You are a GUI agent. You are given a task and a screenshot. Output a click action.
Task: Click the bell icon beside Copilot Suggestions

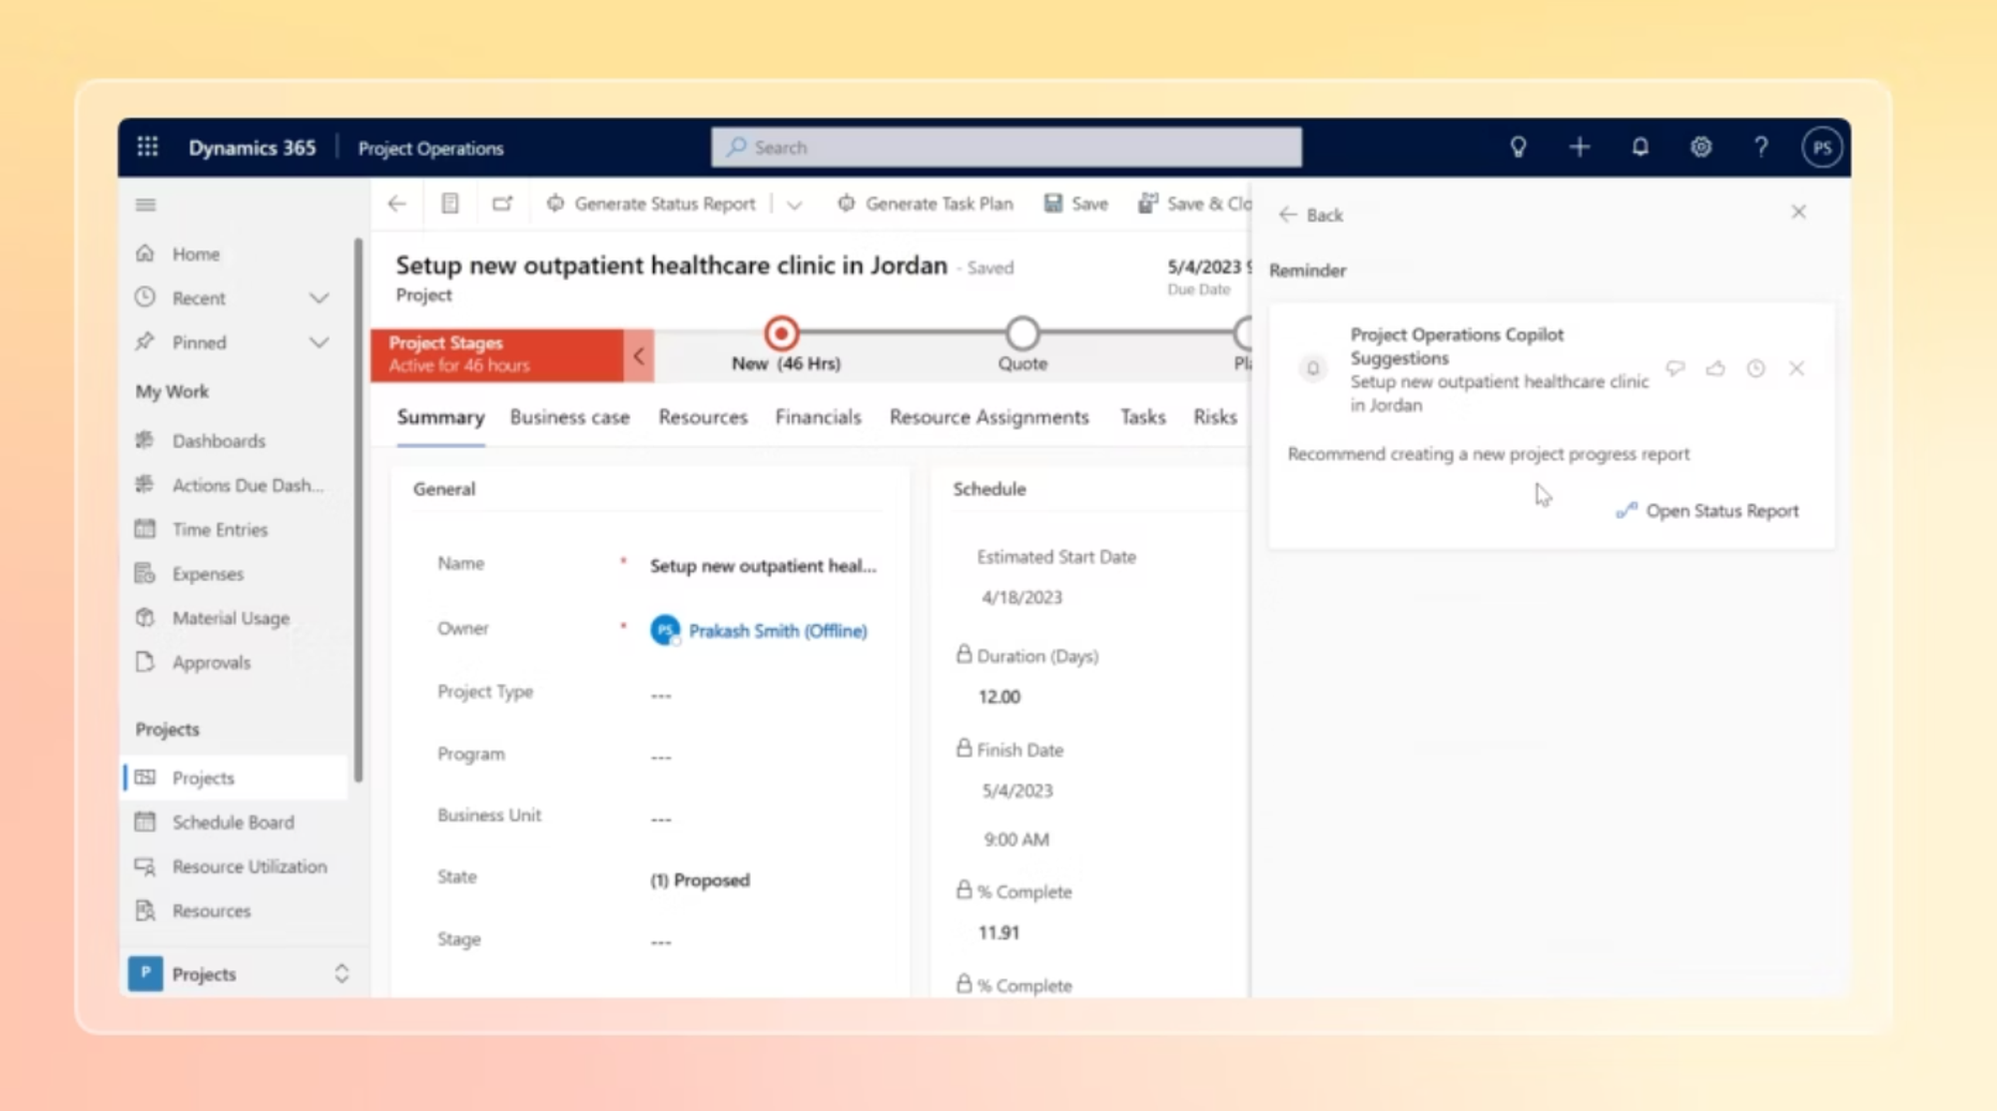[1313, 368]
